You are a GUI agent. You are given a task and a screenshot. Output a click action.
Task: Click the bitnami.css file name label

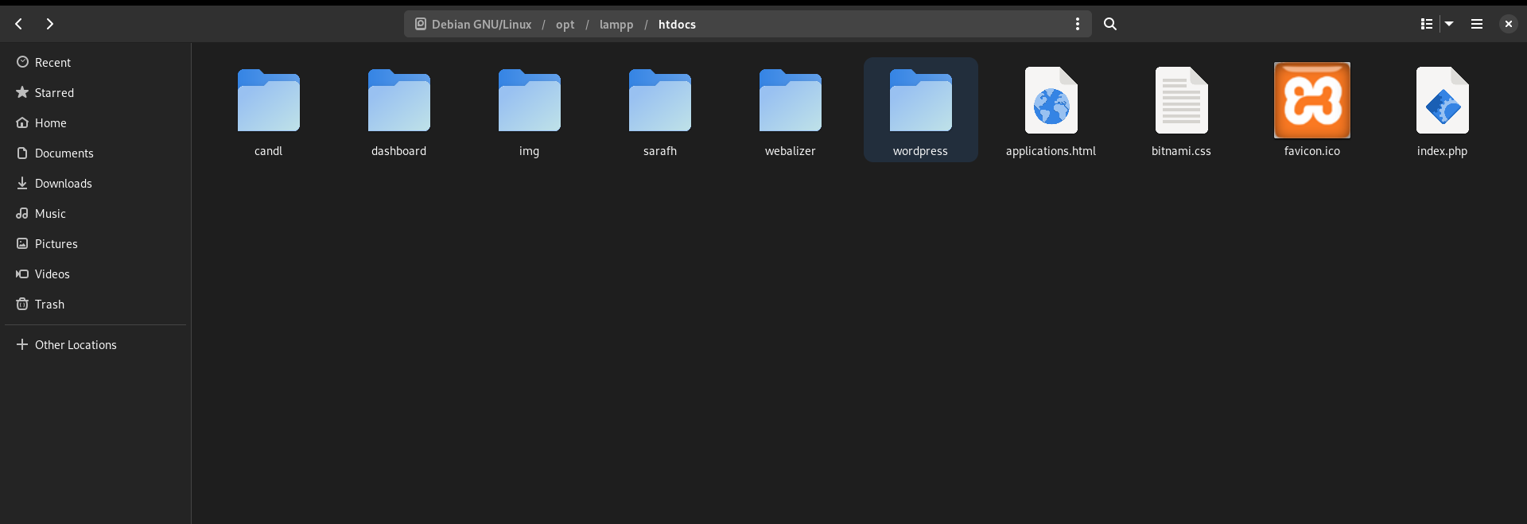tap(1181, 151)
